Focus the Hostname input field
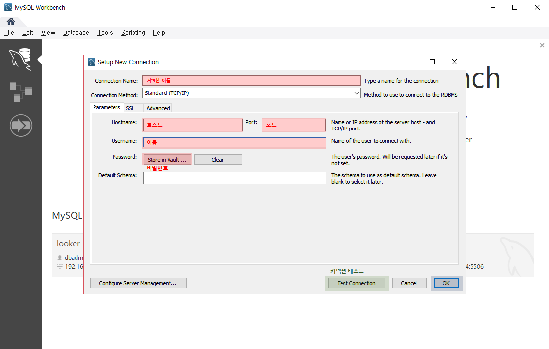This screenshot has width=549, height=349. pyautogui.click(x=192, y=125)
